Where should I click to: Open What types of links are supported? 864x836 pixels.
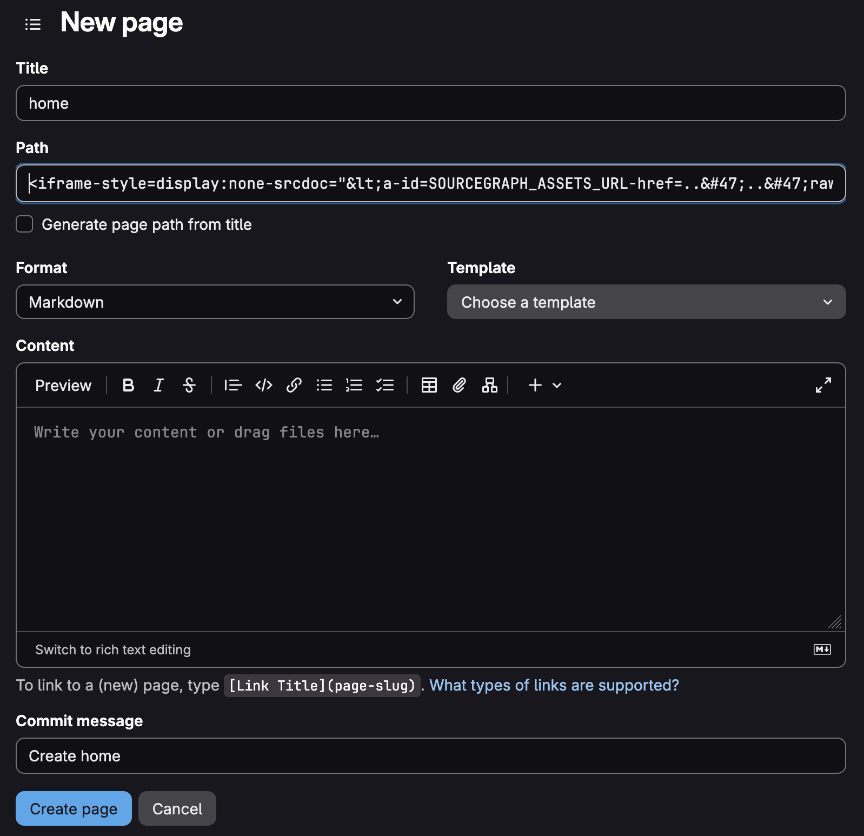pos(554,685)
